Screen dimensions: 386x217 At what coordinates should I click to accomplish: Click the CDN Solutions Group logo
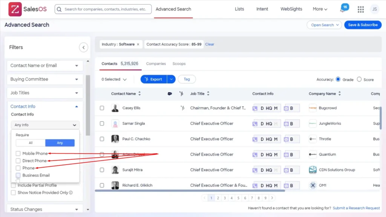[x=312, y=170]
